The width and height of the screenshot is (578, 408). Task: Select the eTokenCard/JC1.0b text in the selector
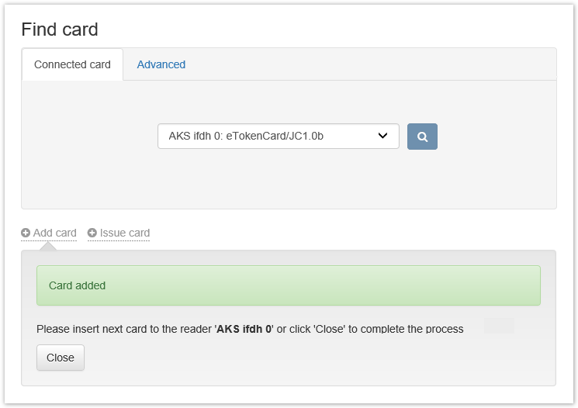pos(275,137)
